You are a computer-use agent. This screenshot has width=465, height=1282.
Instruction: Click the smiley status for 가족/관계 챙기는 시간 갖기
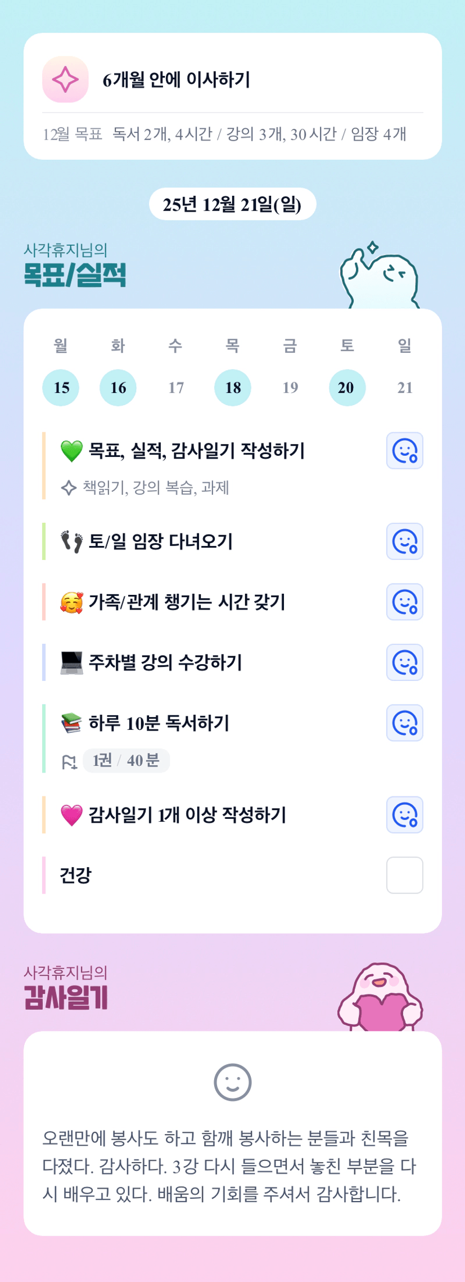pos(404,602)
